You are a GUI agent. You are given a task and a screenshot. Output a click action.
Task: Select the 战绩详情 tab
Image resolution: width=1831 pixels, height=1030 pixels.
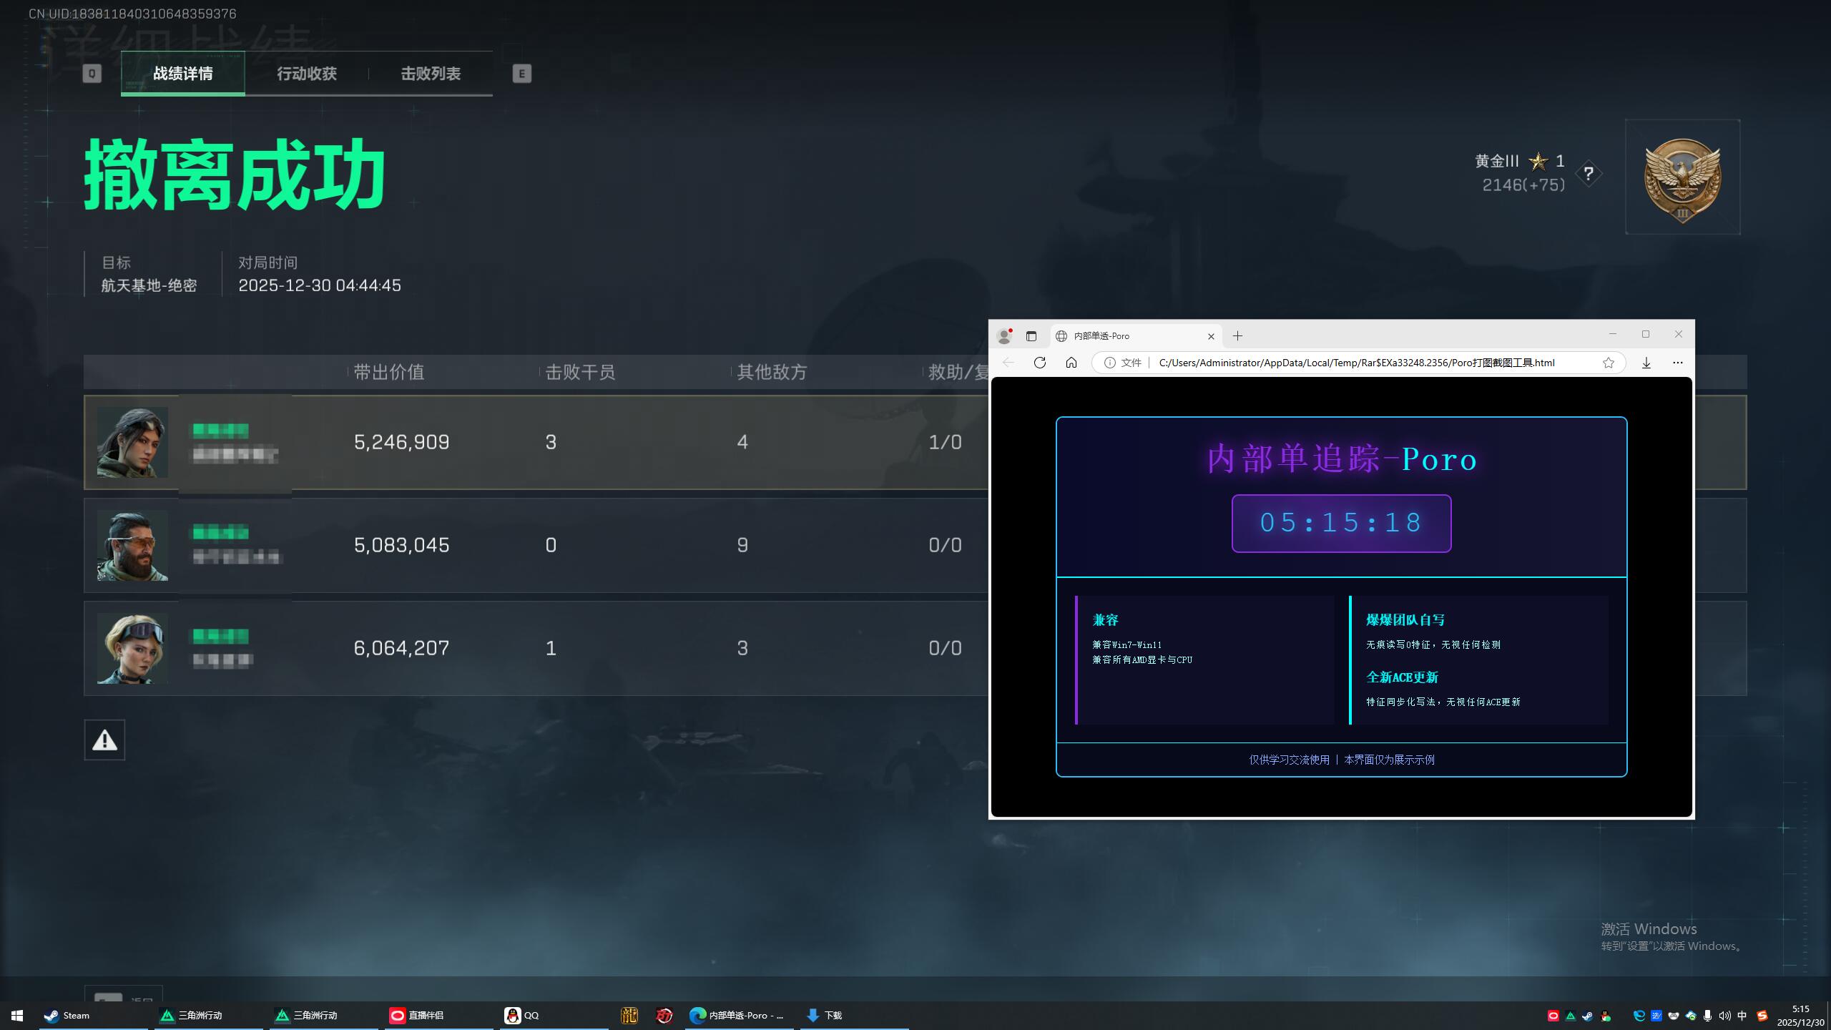(182, 74)
